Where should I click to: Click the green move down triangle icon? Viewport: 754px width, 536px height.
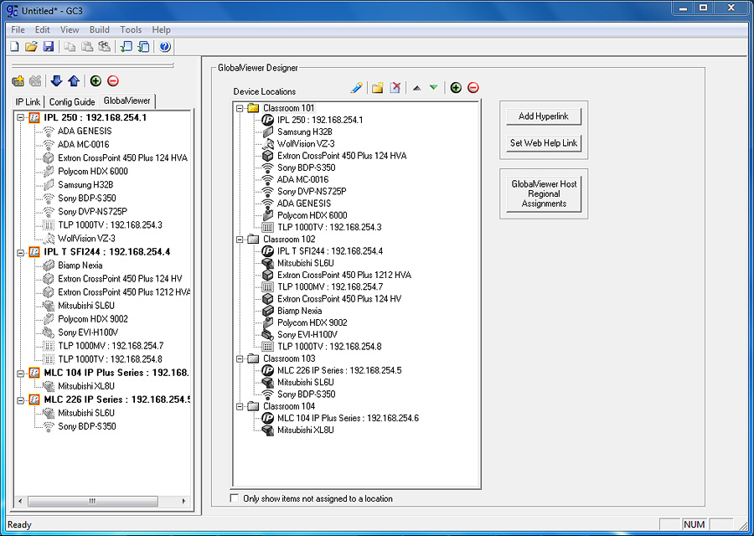[x=434, y=87]
